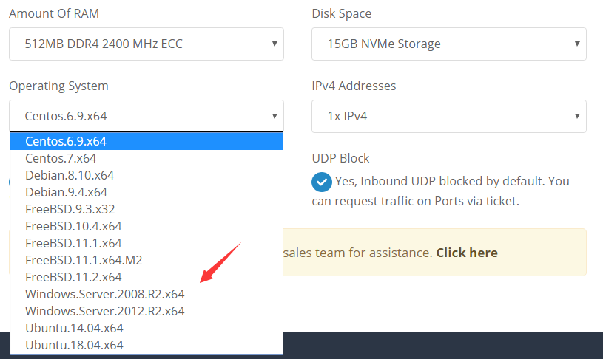Choose FreeBSD.9.3.x32 entry

[146, 209]
